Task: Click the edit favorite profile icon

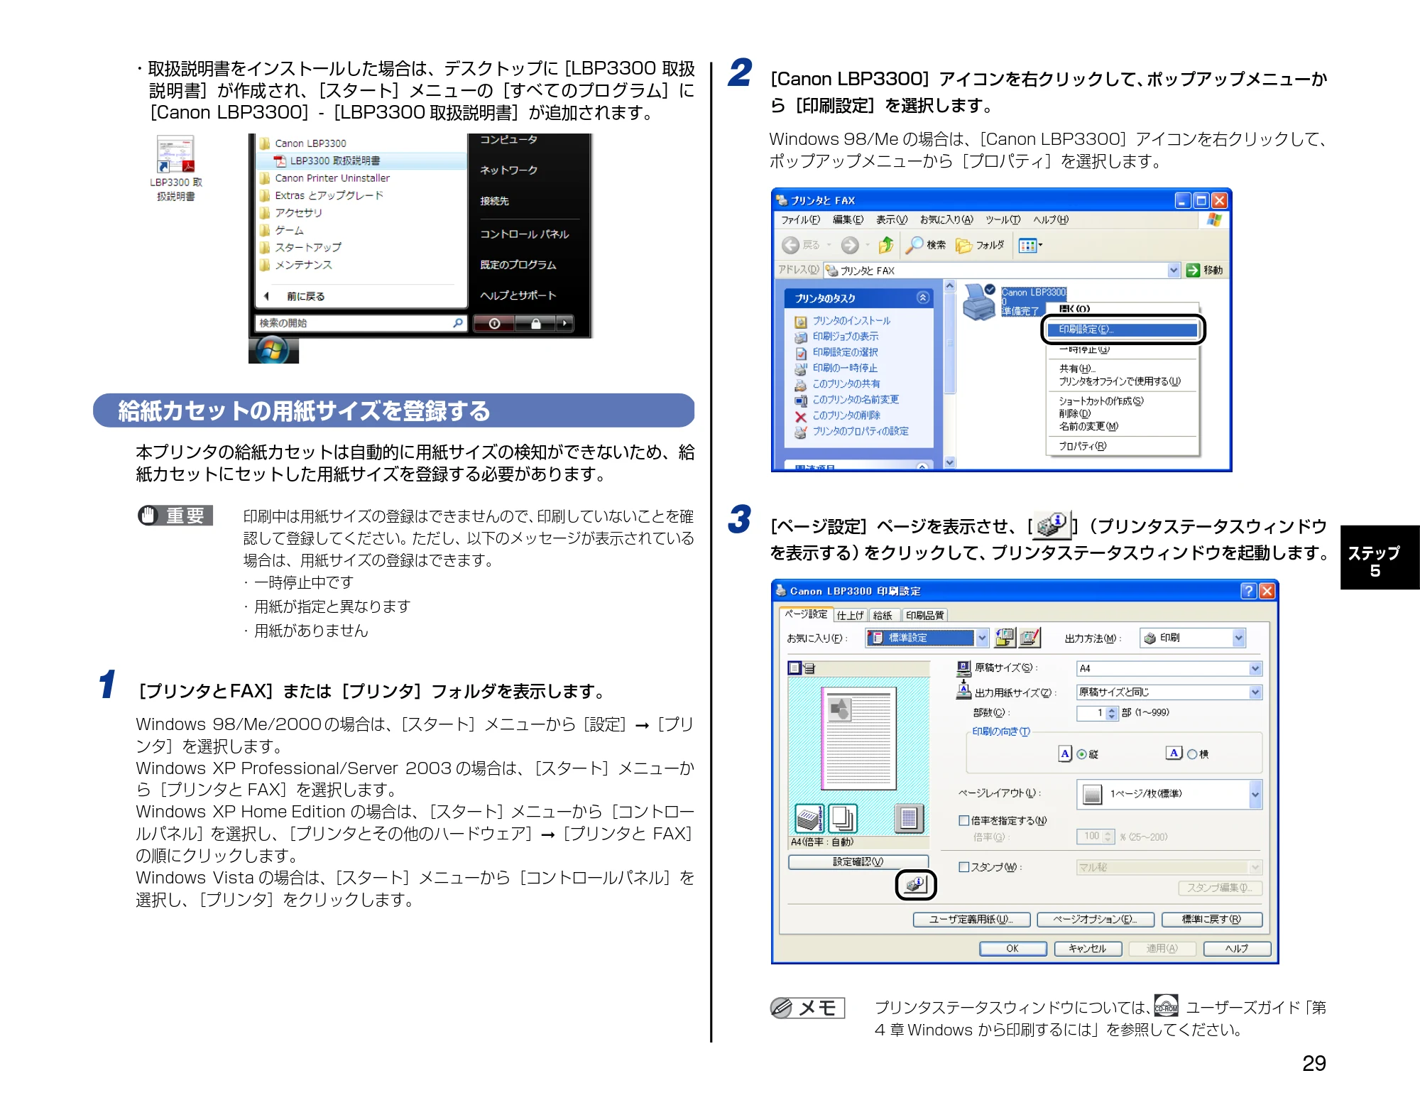Action: (x=1029, y=638)
